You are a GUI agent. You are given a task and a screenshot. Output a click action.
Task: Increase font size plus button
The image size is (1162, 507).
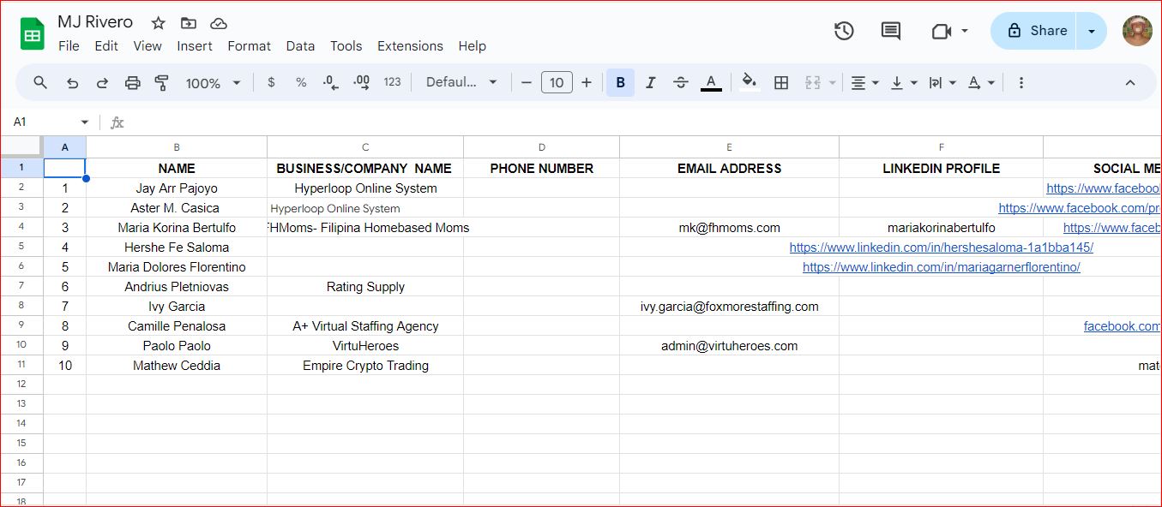(x=587, y=82)
